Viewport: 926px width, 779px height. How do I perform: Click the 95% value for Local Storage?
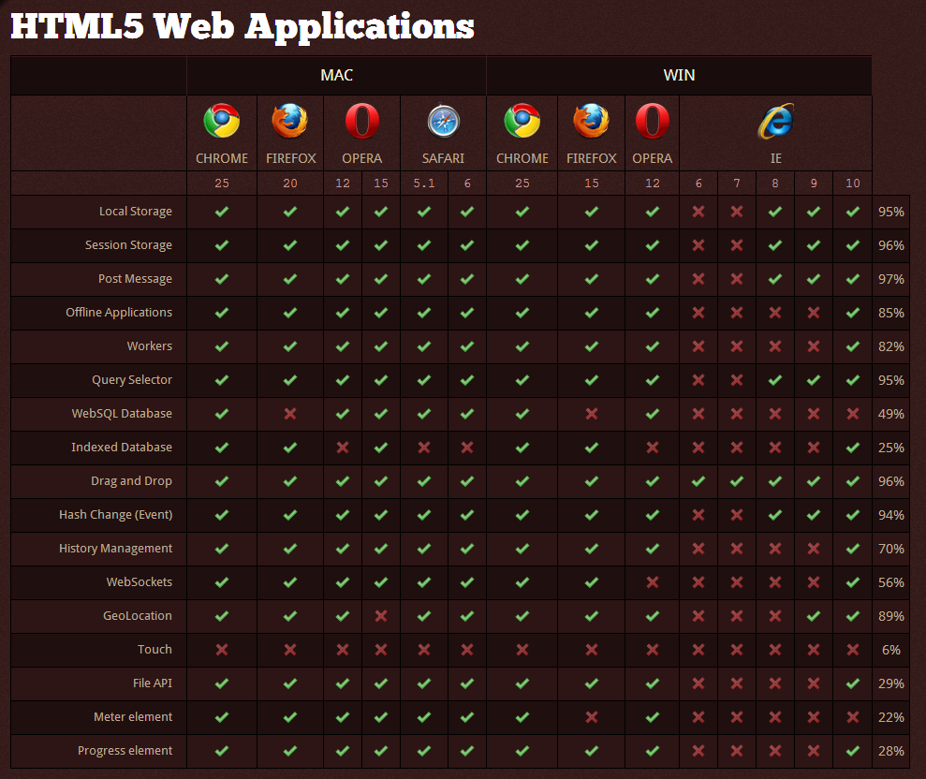pyautogui.click(x=890, y=212)
